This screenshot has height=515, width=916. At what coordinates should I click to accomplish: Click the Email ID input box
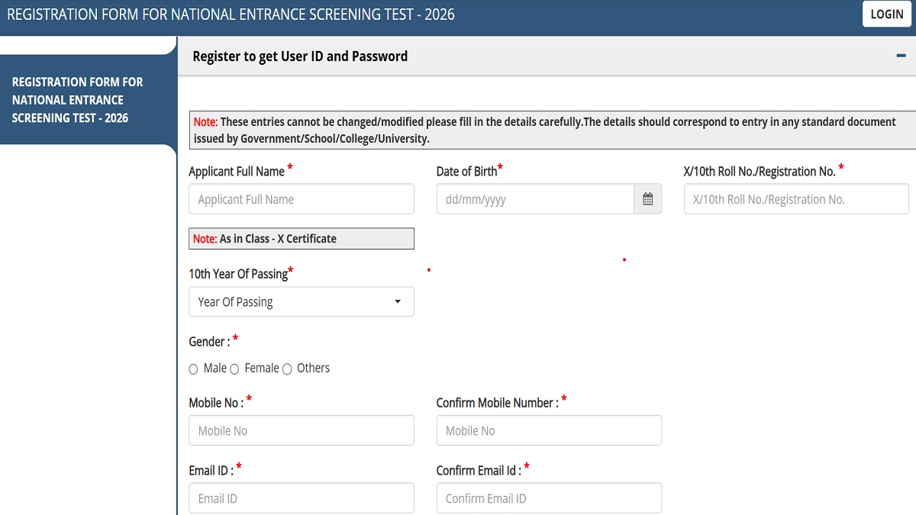[x=301, y=498]
